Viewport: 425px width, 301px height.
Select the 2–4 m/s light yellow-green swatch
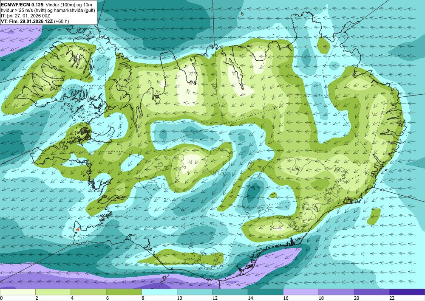(x=53, y=292)
